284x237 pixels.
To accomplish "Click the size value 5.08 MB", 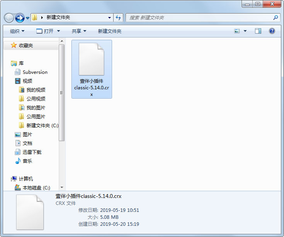I will point(109,217).
